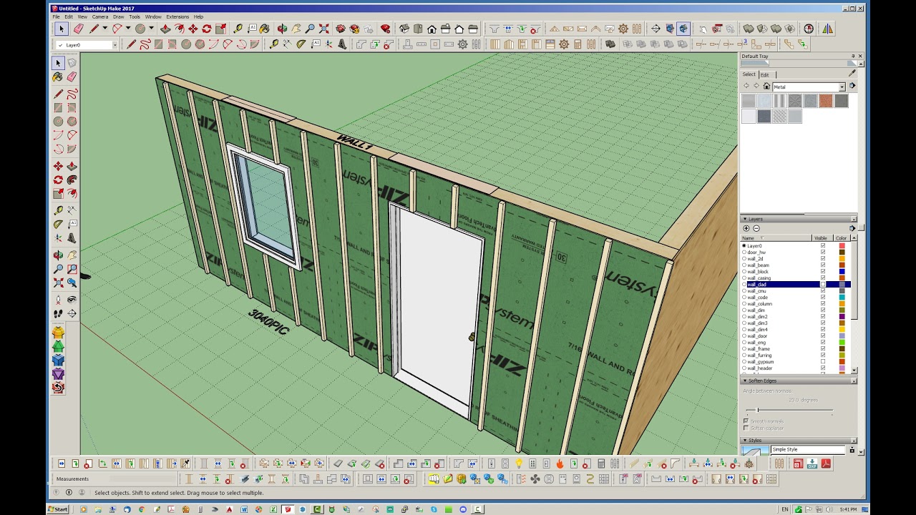Toggle visibility of door_hw layer
Image resolution: width=916 pixels, height=515 pixels.
pyautogui.click(x=823, y=252)
